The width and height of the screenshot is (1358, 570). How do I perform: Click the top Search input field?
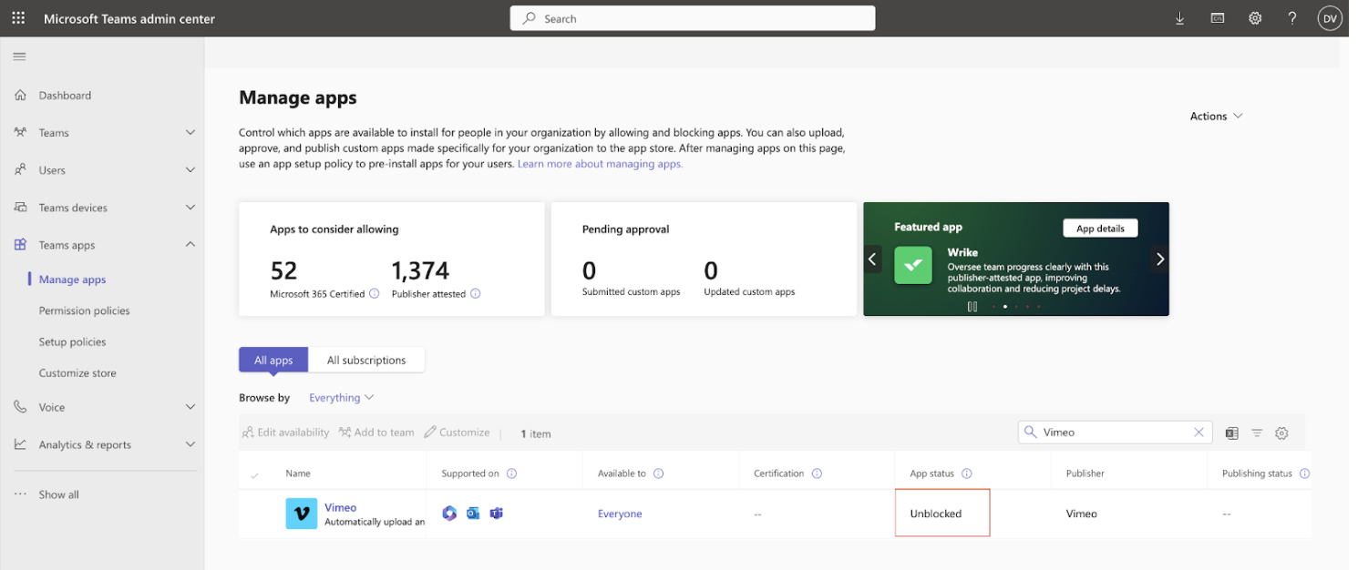693,18
